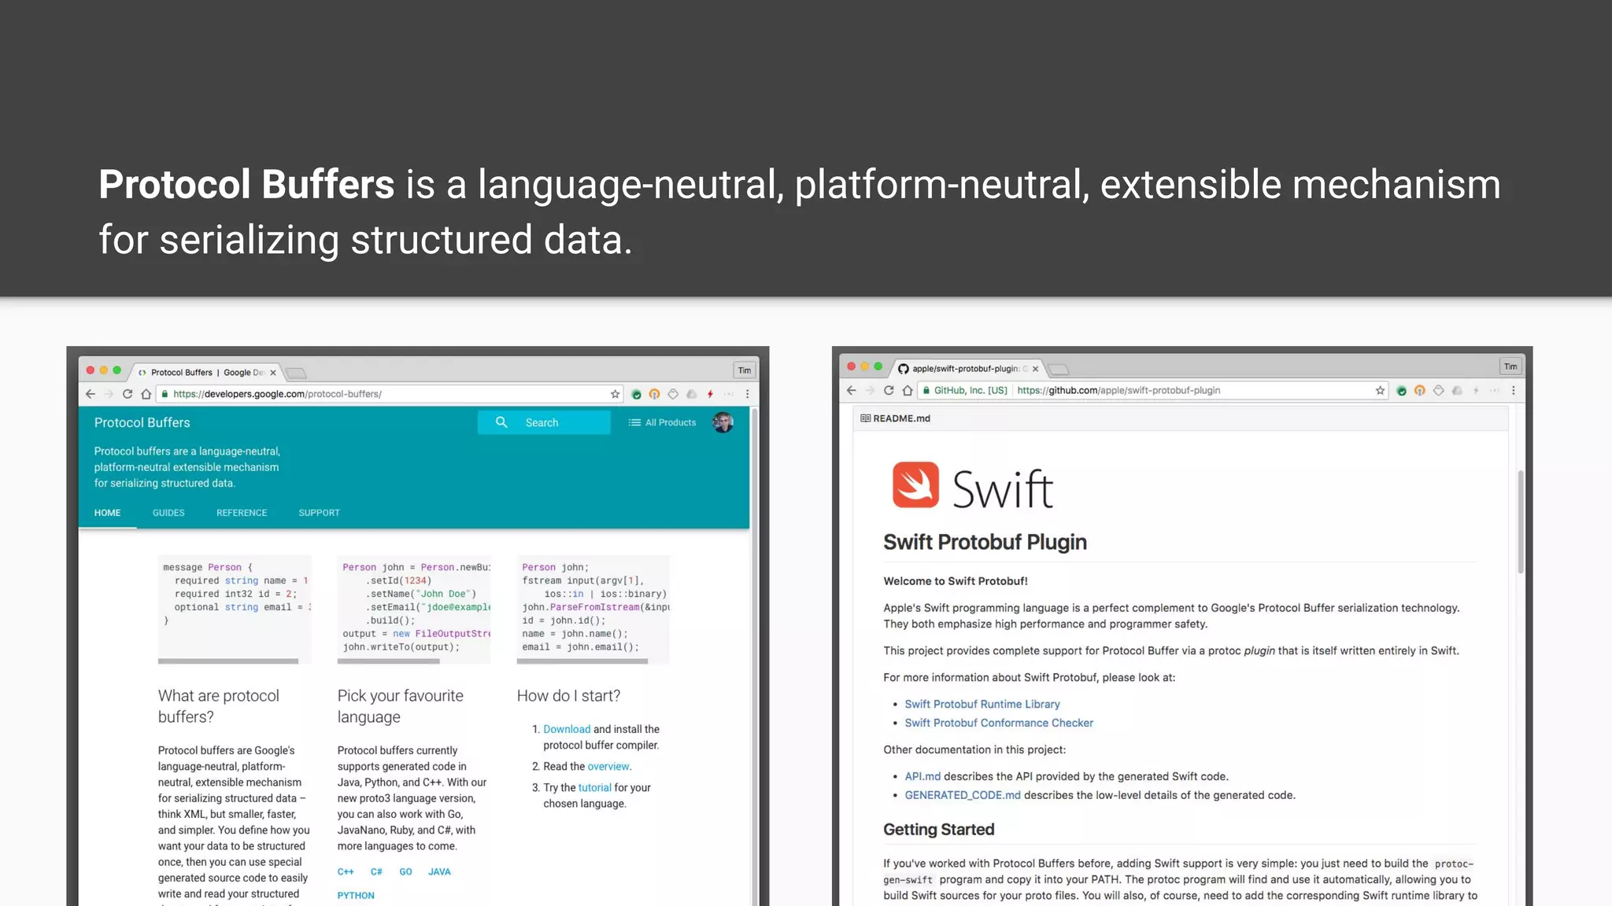Click the magnifier icon in the Search box
1612x906 pixels.
[x=501, y=422]
